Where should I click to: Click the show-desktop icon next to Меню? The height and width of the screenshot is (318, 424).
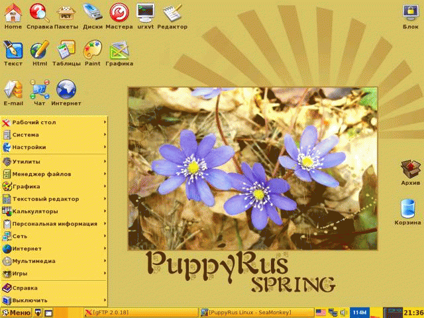38,313
